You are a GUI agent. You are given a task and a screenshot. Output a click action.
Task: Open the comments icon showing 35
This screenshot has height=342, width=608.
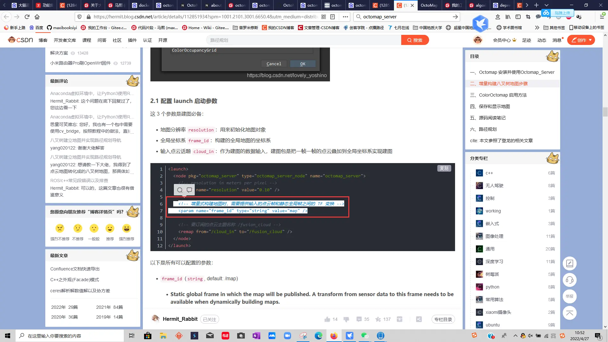click(x=359, y=319)
